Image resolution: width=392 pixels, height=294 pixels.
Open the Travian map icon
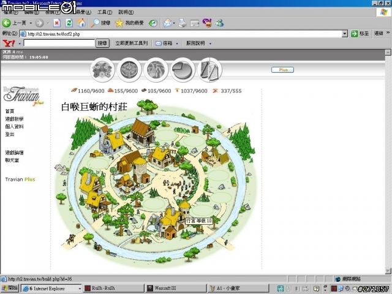pyautogui.click(x=156, y=70)
